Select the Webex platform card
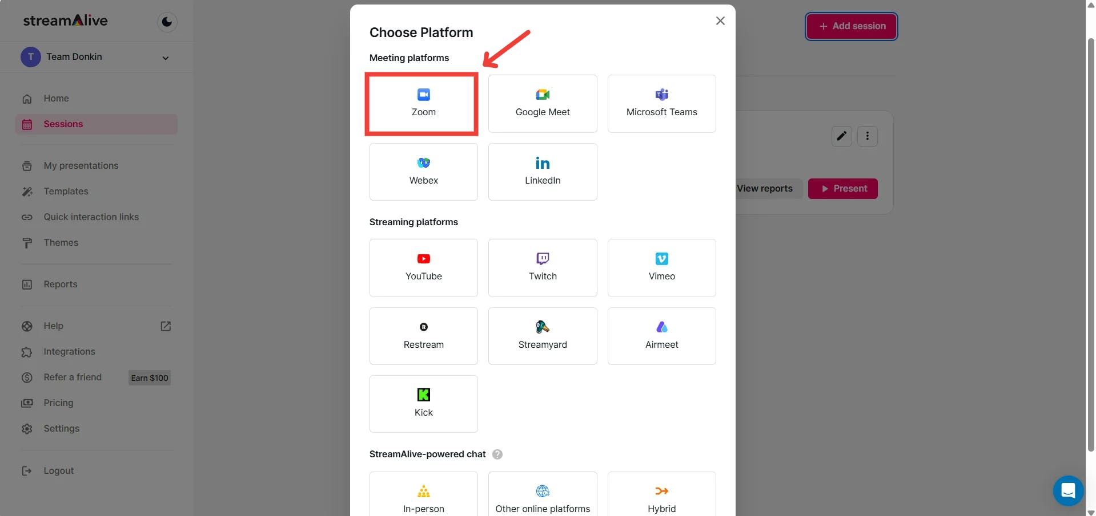1096x516 pixels. (x=423, y=172)
